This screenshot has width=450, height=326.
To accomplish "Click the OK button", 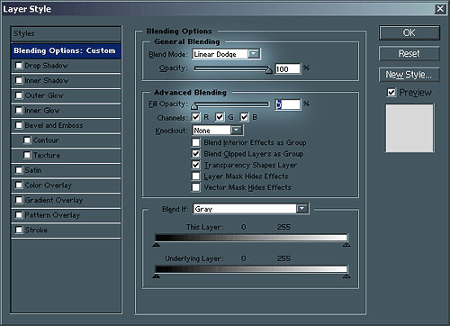I will click(409, 32).
